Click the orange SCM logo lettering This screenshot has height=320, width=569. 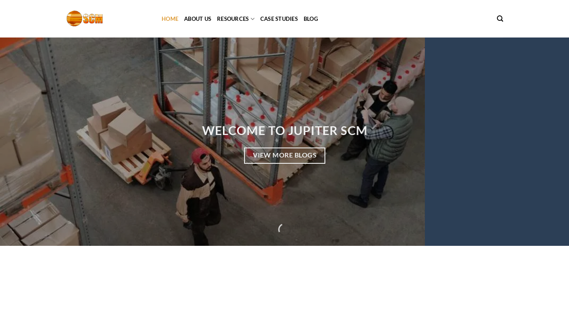(93, 19)
